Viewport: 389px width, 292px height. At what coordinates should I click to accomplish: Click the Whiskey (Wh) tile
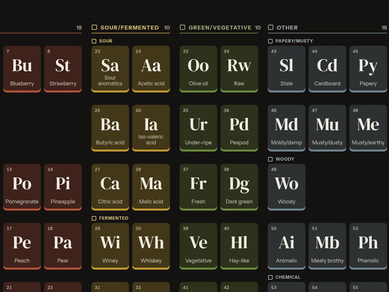point(151,246)
